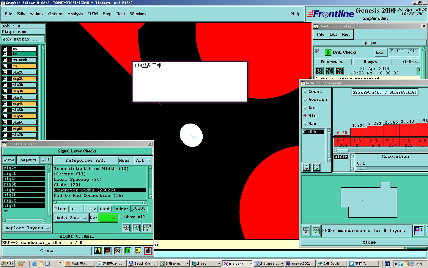
Task: Toggle visibility box of layer sig2t
Action: click(5, 79)
